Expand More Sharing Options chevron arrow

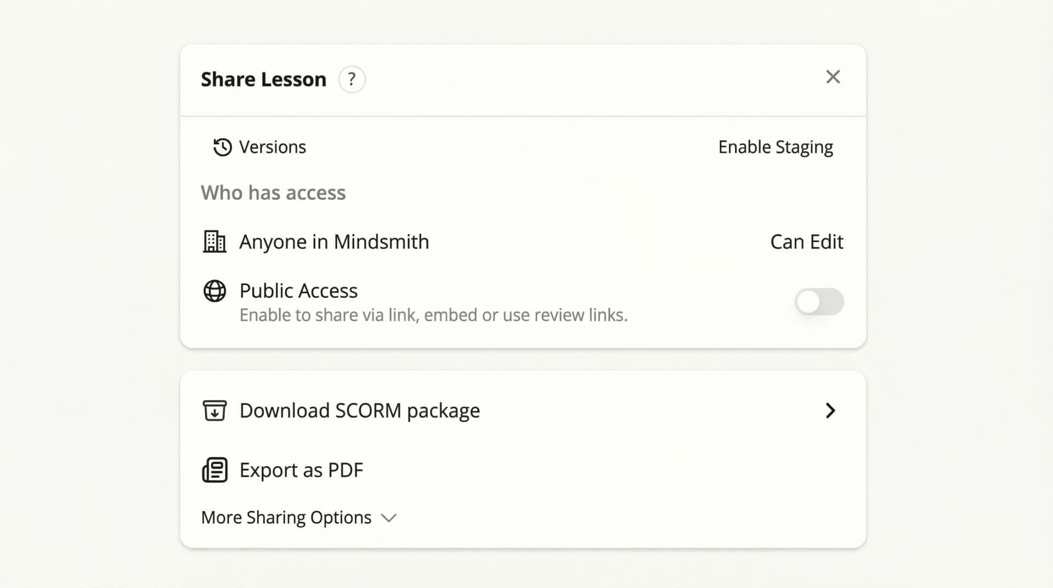pos(389,518)
